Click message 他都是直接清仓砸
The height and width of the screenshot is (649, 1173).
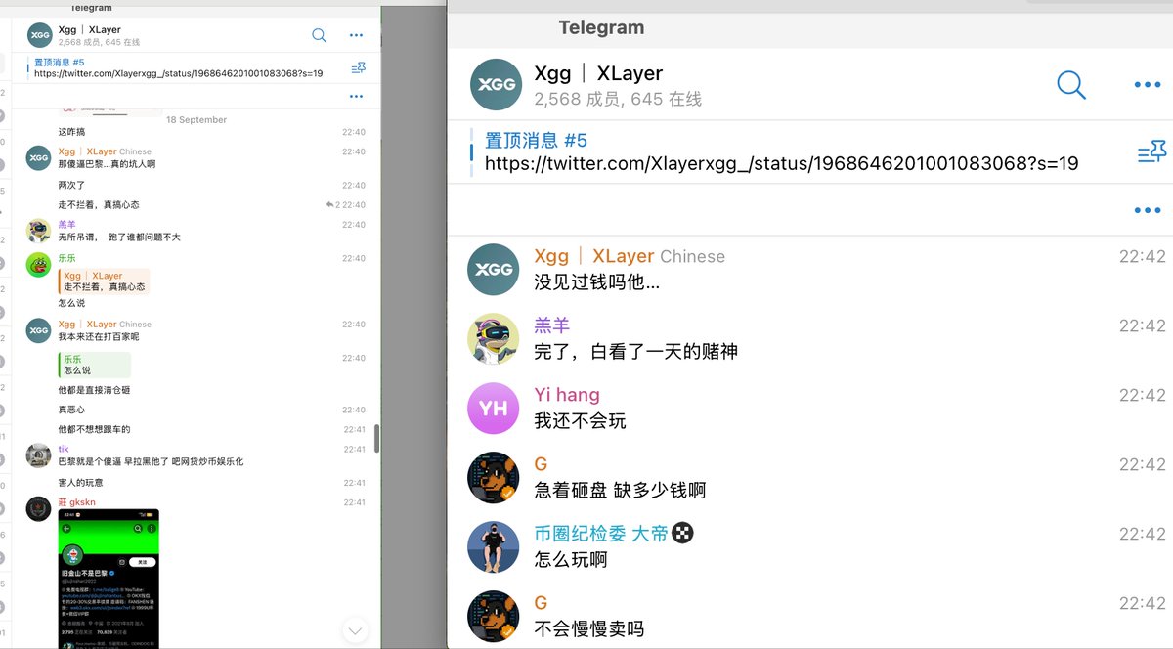point(94,390)
